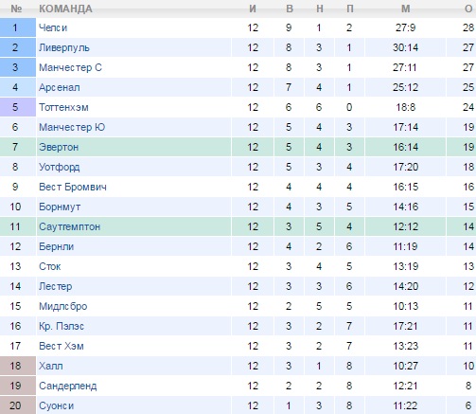Open the Ливерпуль team page

click(64, 47)
